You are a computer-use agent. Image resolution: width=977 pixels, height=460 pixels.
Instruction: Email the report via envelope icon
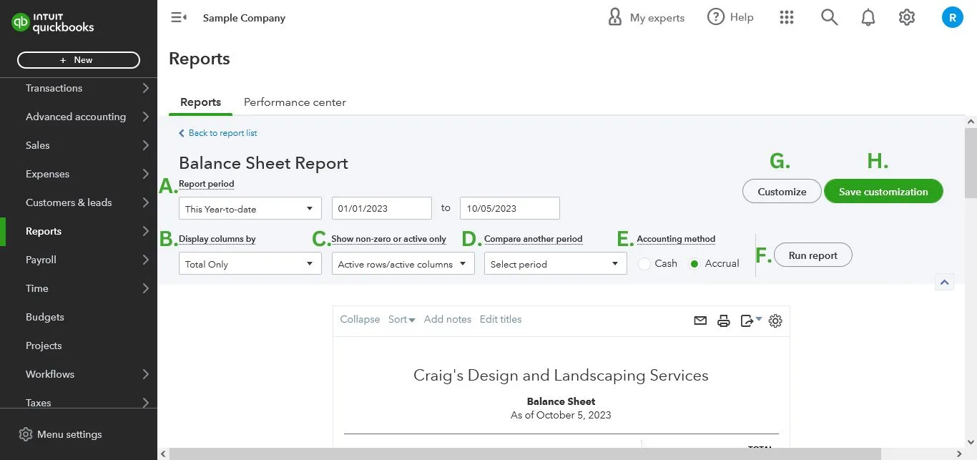700,321
